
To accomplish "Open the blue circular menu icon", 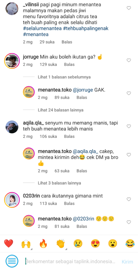I will 12,261.
